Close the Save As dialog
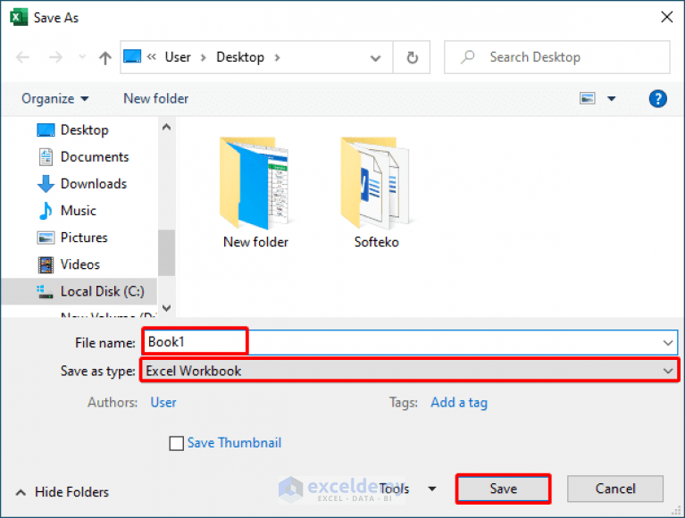The image size is (685, 518). 666,18
